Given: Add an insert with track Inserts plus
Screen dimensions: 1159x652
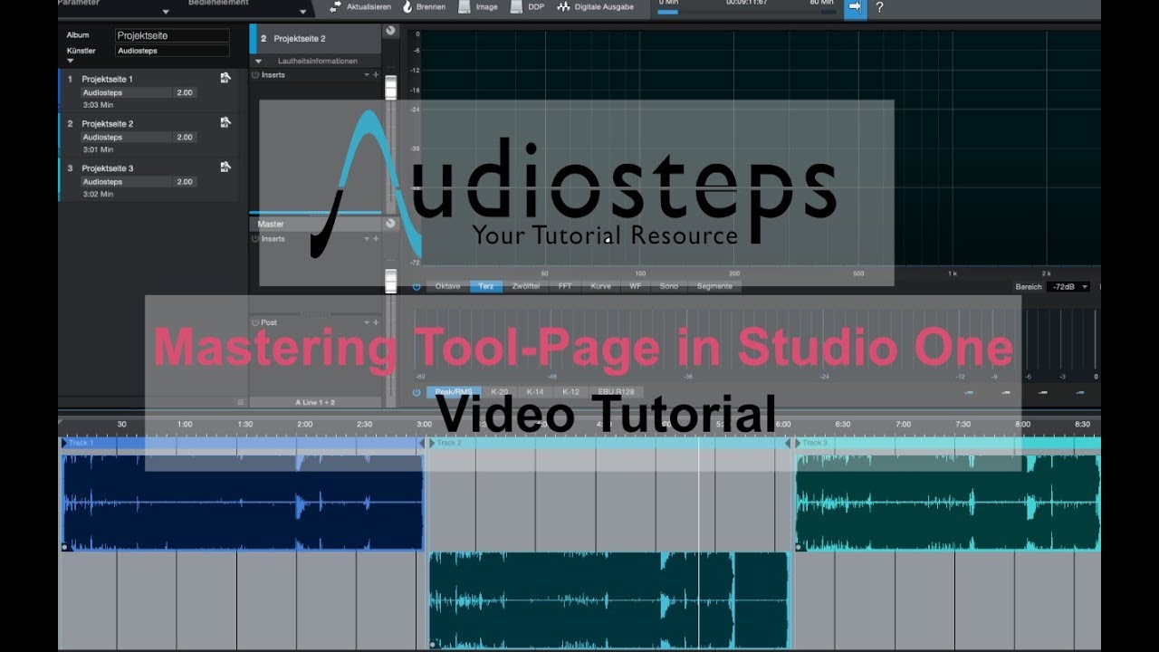Looking at the screenshot, I should pyautogui.click(x=376, y=75).
